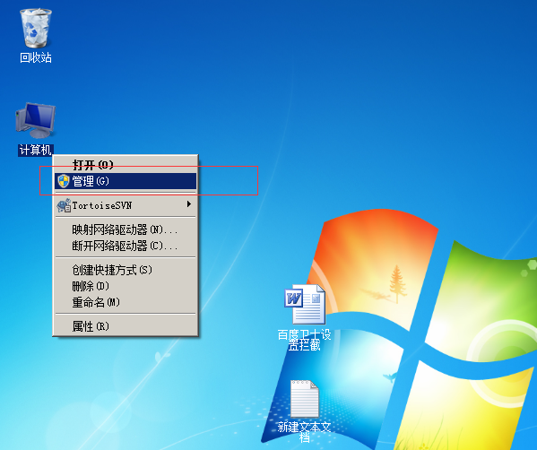The image size is (537, 450).
Task: Choose 重命名(M) from the context menu
Action: (x=126, y=302)
